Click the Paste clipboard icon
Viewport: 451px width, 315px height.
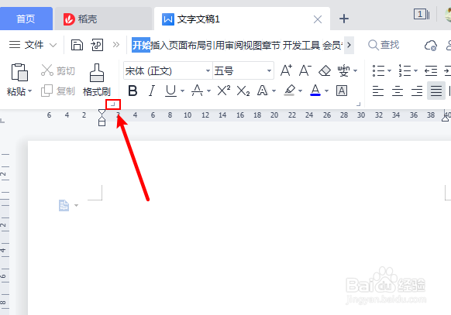(x=19, y=72)
